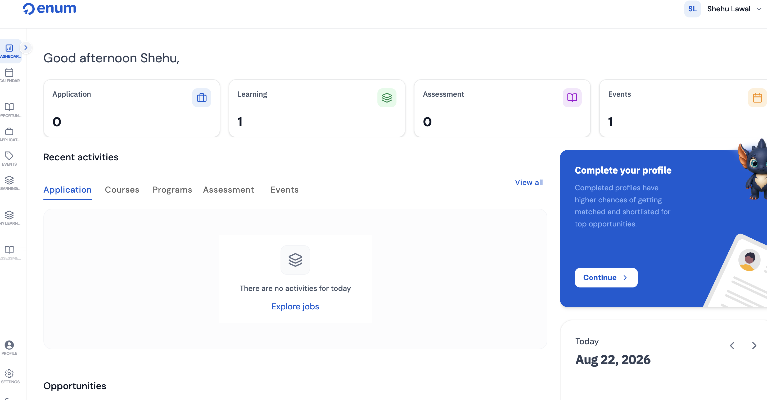
Task: Click the Recent activities heading
Action: [x=81, y=157]
